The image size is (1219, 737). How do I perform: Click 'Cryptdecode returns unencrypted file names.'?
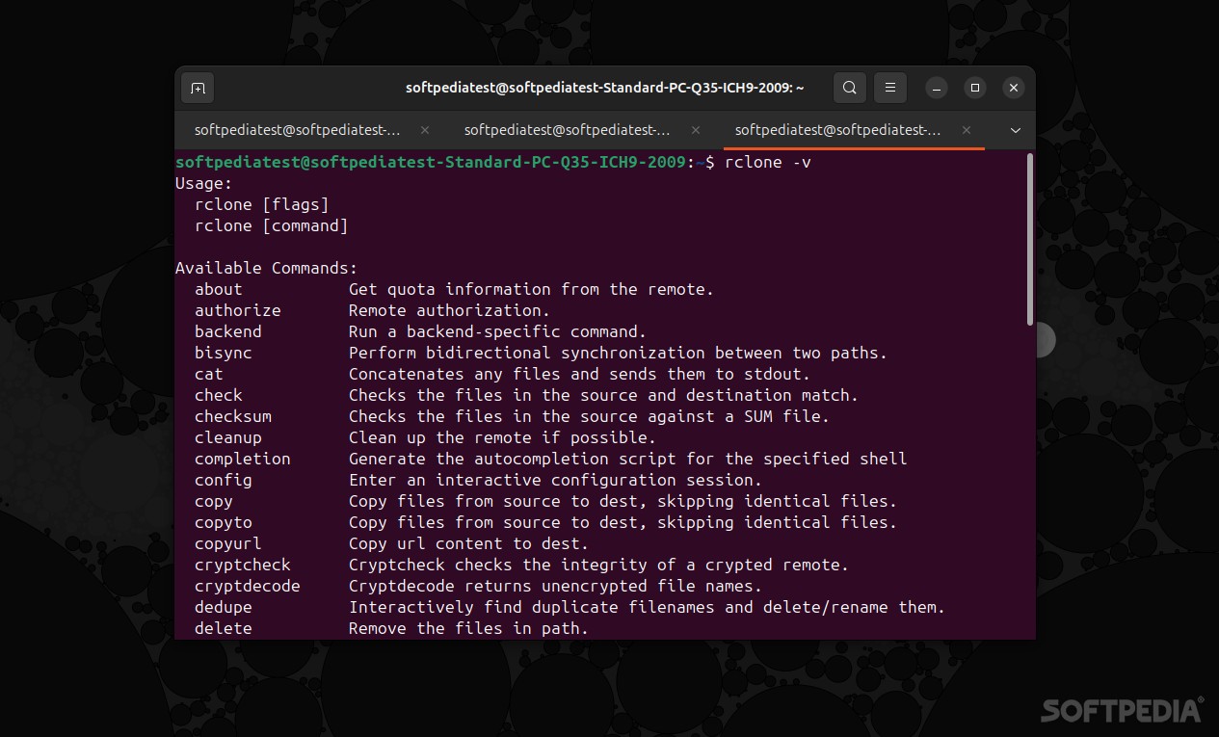556,586
